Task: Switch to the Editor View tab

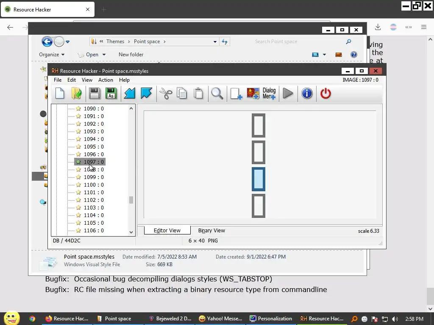Action: click(x=167, y=230)
